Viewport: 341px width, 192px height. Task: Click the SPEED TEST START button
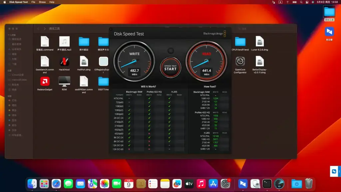click(x=170, y=68)
